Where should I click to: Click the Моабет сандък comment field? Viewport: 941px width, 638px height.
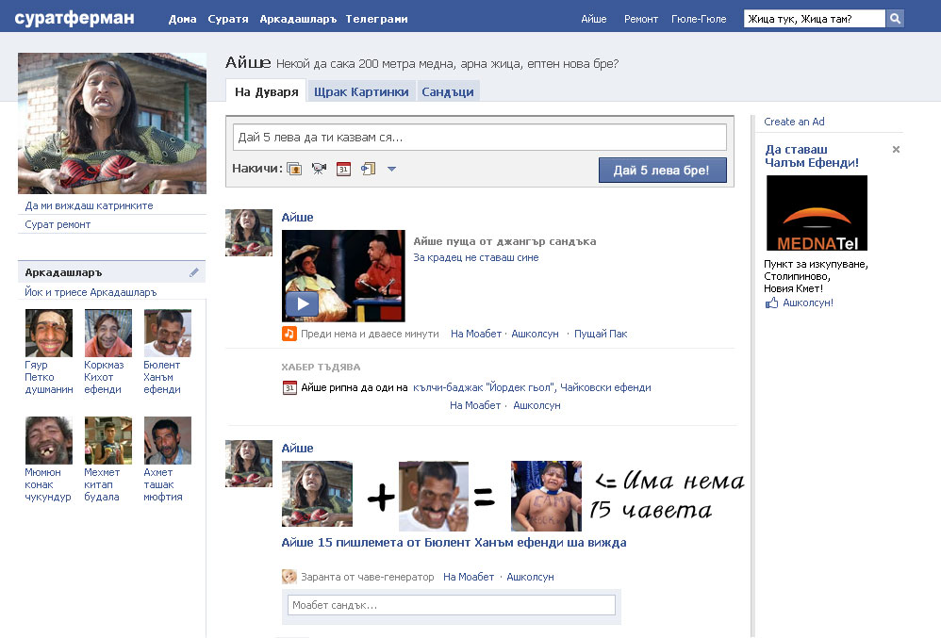[452, 605]
